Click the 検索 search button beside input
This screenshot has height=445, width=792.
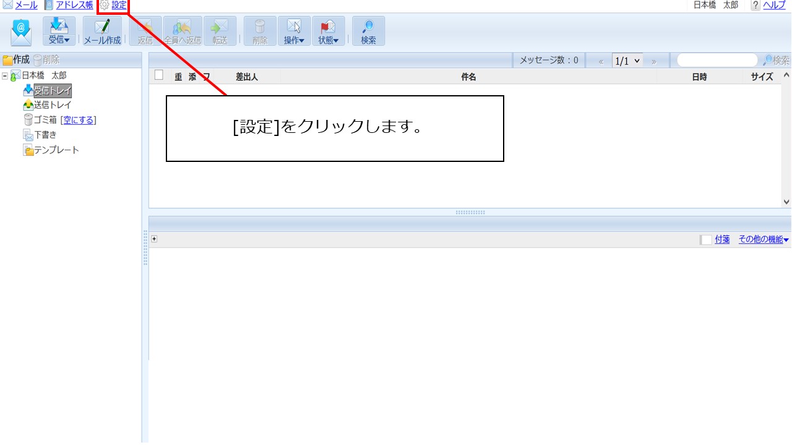coord(777,61)
